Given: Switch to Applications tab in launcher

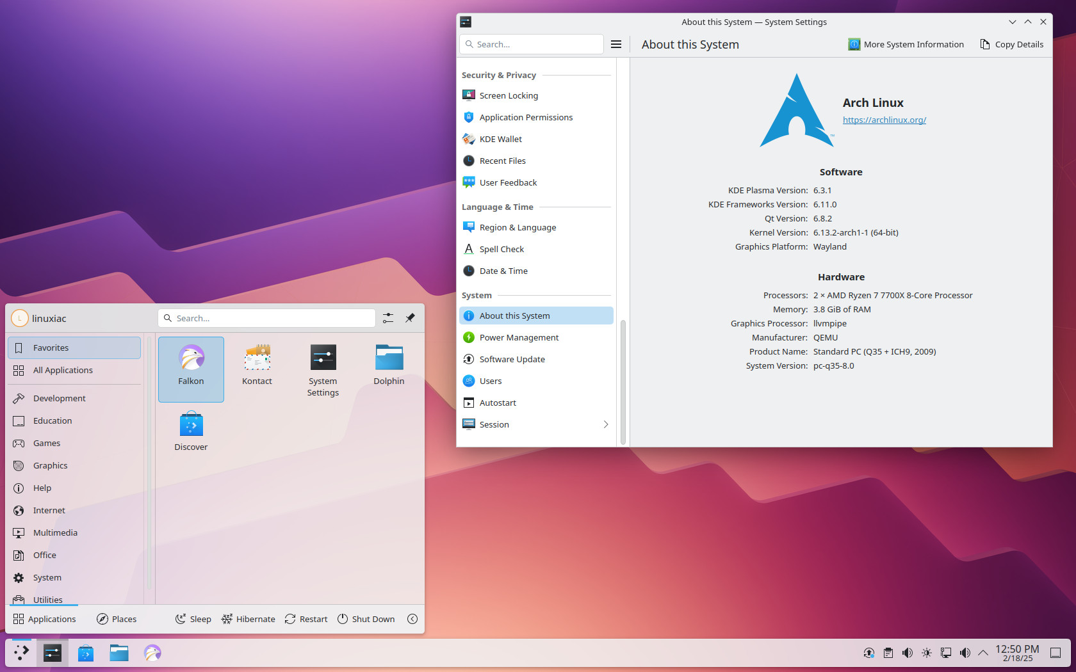Looking at the screenshot, I should pos(44,619).
